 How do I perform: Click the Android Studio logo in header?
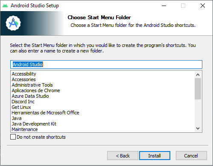[x=13, y=23]
